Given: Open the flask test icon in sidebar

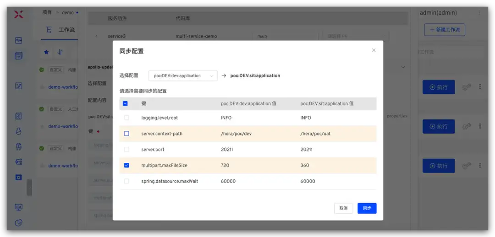Looking at the screenshot, I should click(19, 131).
